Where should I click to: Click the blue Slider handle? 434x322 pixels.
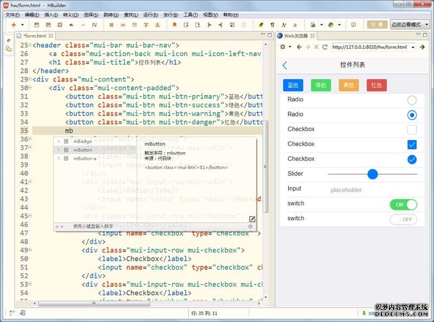[372, 174]
